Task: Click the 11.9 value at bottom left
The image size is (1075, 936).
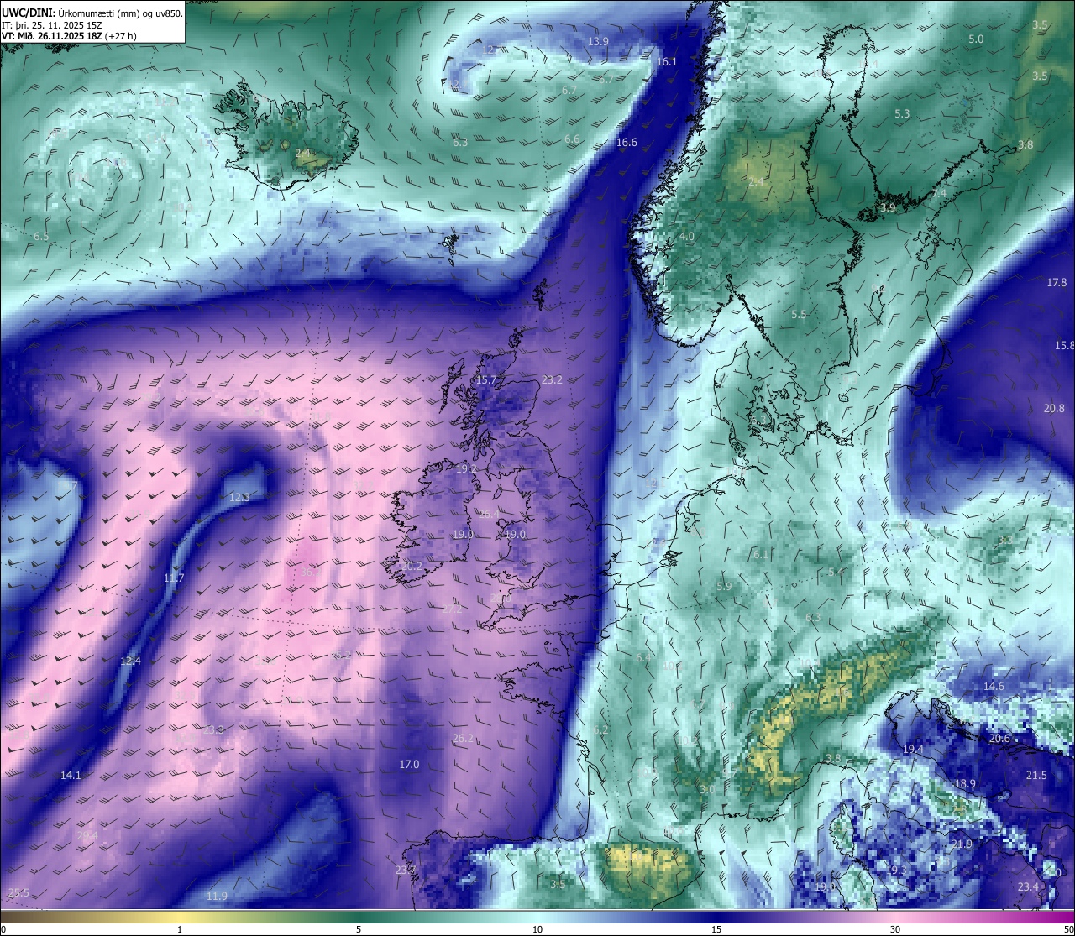Action: pos(217,897)
